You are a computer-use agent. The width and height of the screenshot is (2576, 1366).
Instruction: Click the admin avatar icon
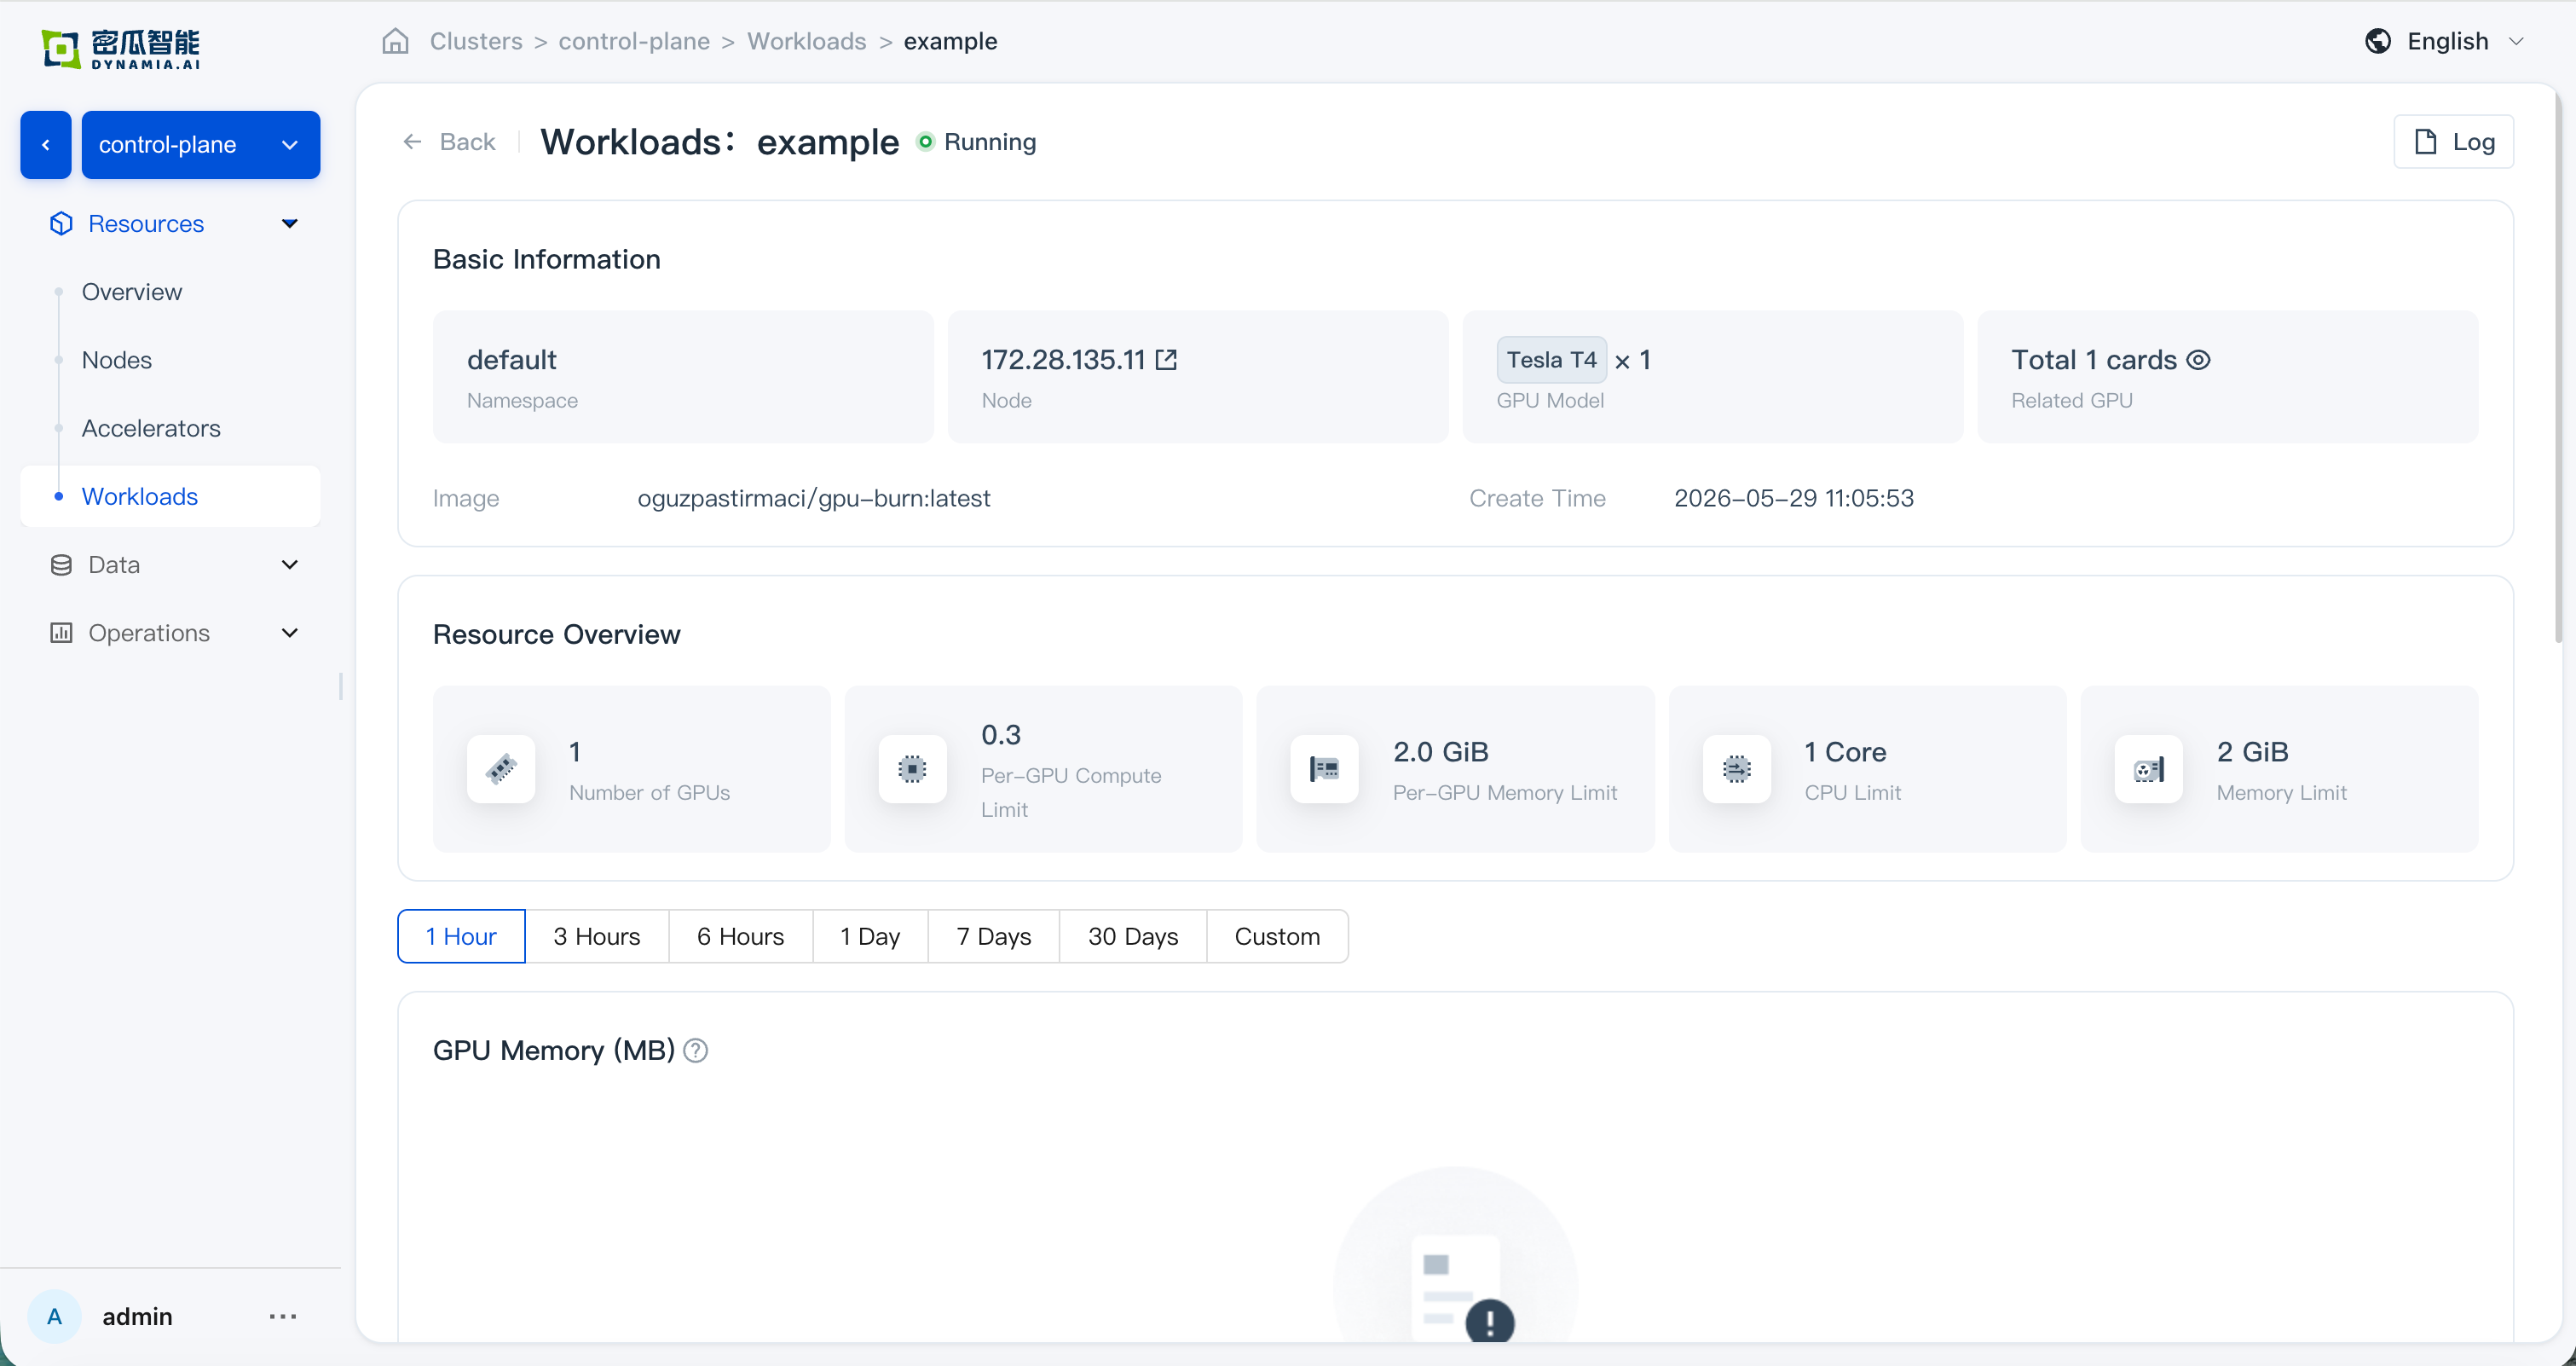(54, 1316)
